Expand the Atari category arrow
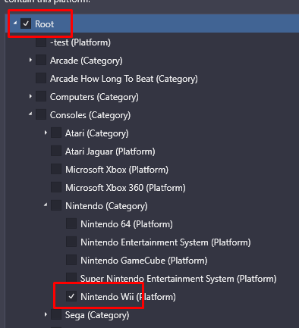The width and height of the screenshot is (299, 328). pos(46,133)
